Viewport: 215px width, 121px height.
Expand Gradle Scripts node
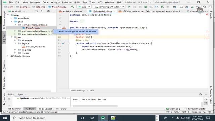[8, 56]
